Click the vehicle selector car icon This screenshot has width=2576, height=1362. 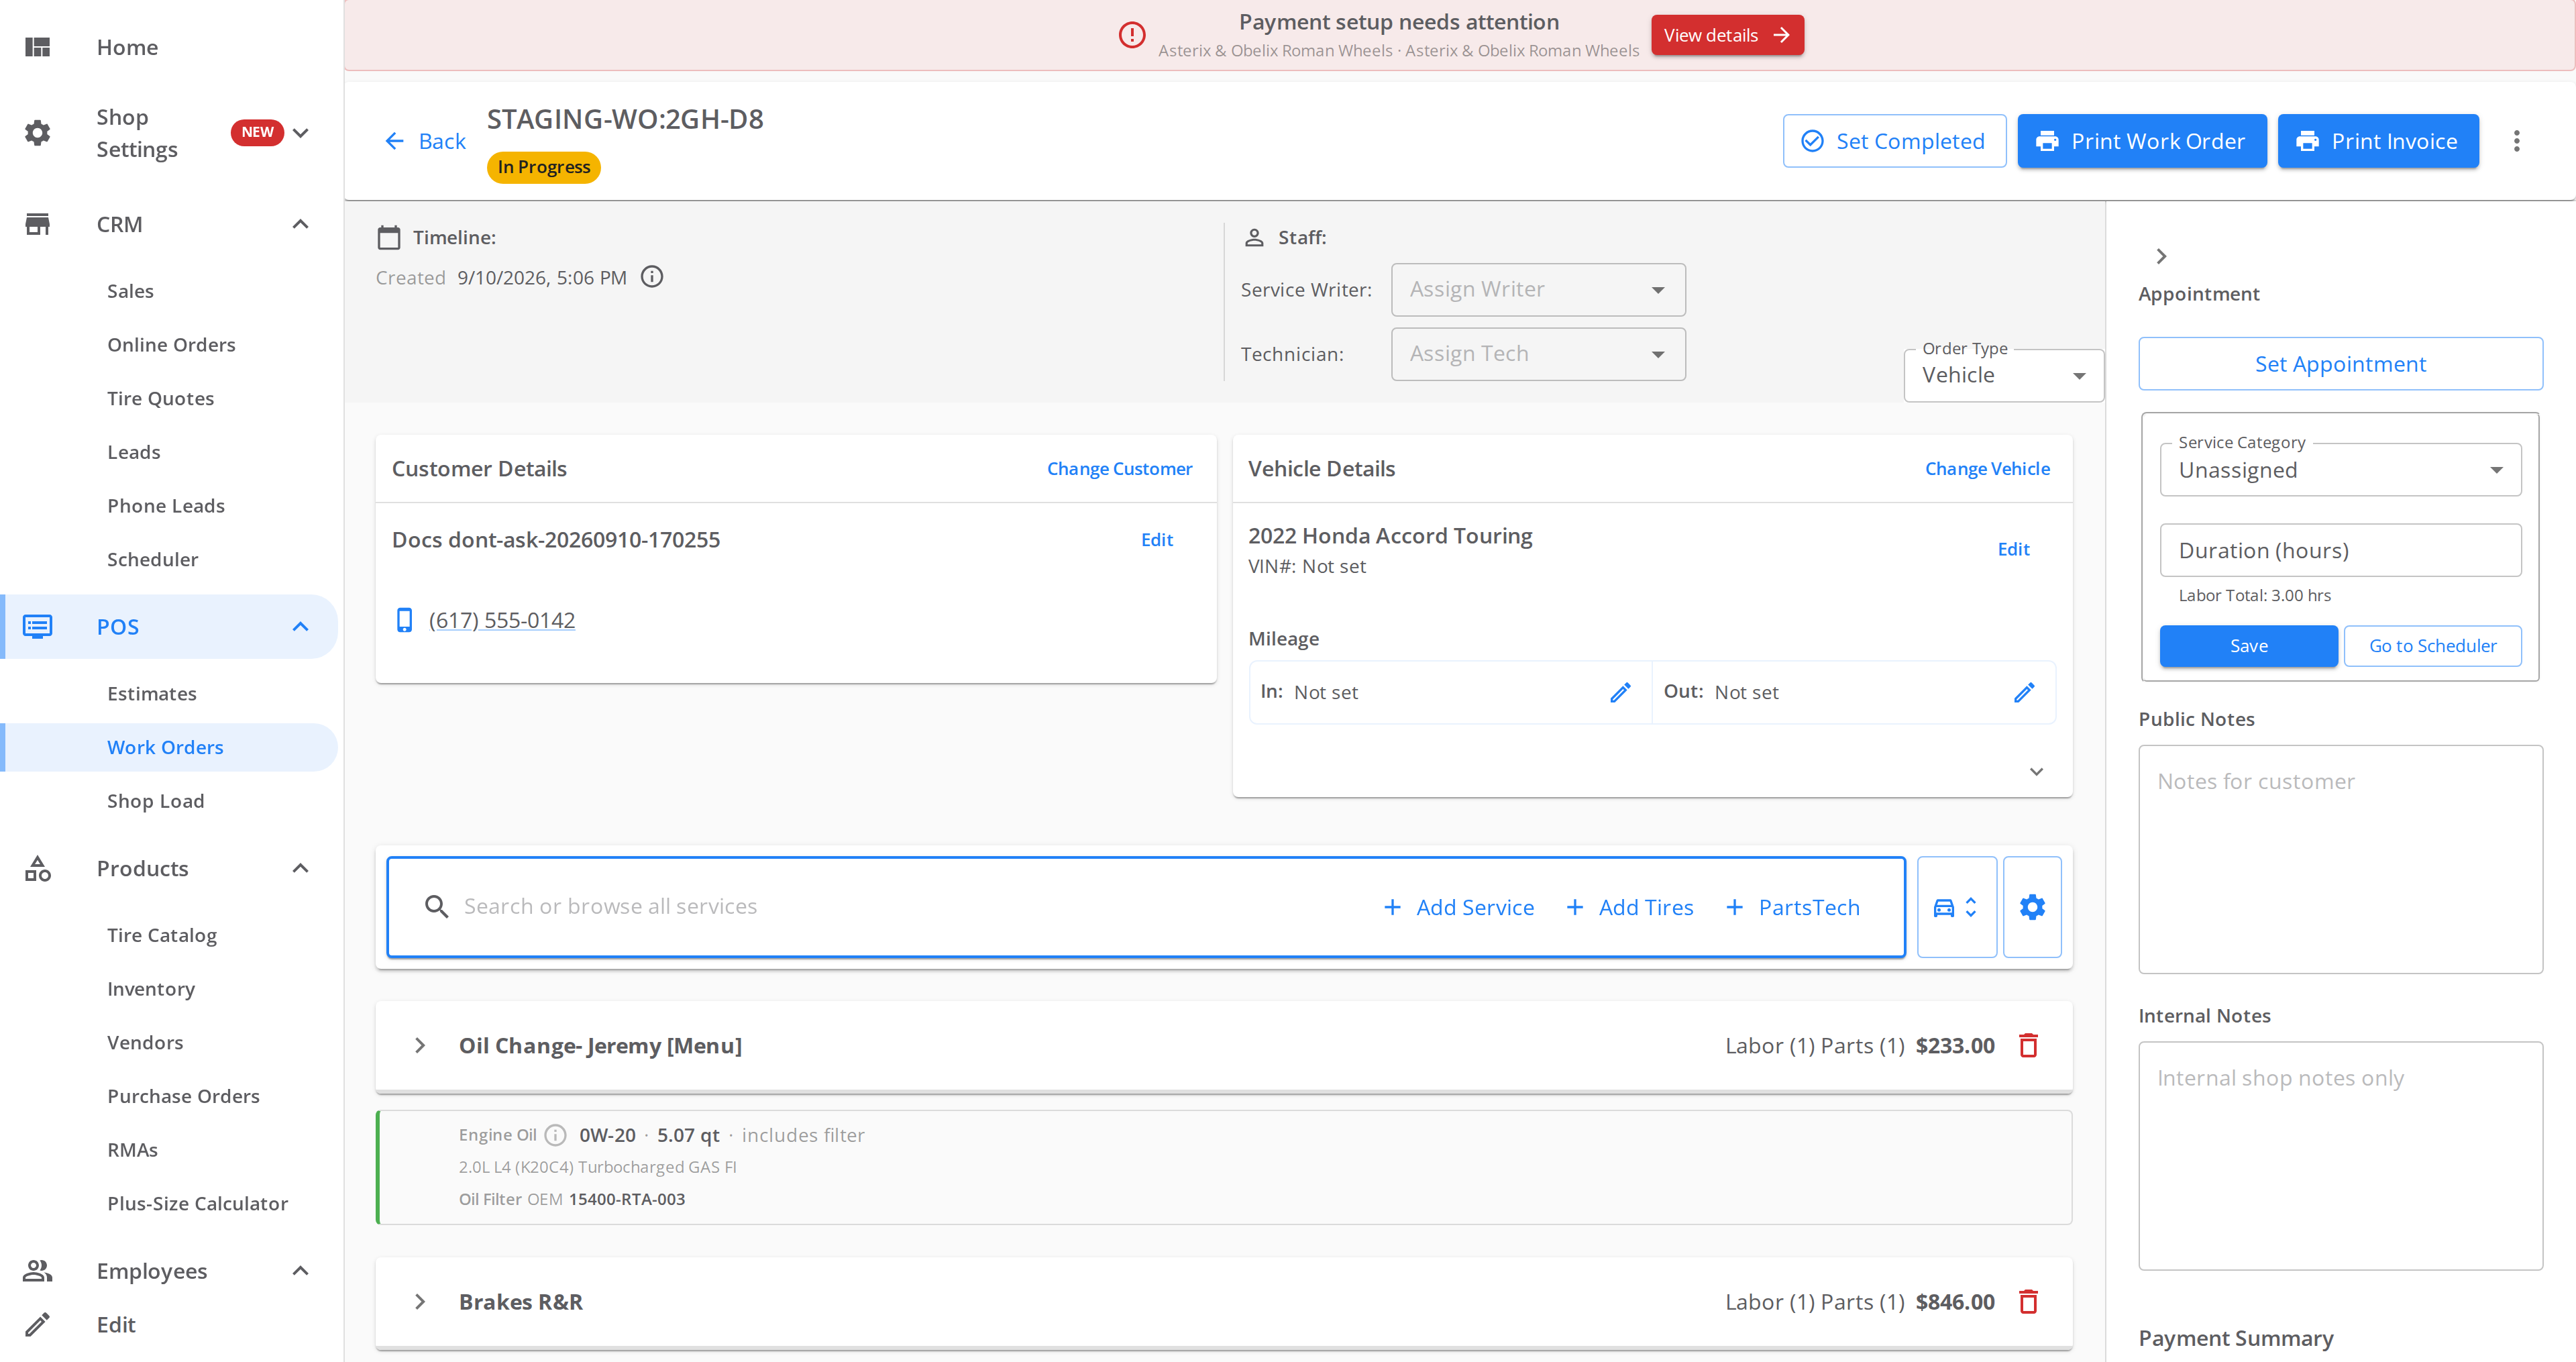1956,907
